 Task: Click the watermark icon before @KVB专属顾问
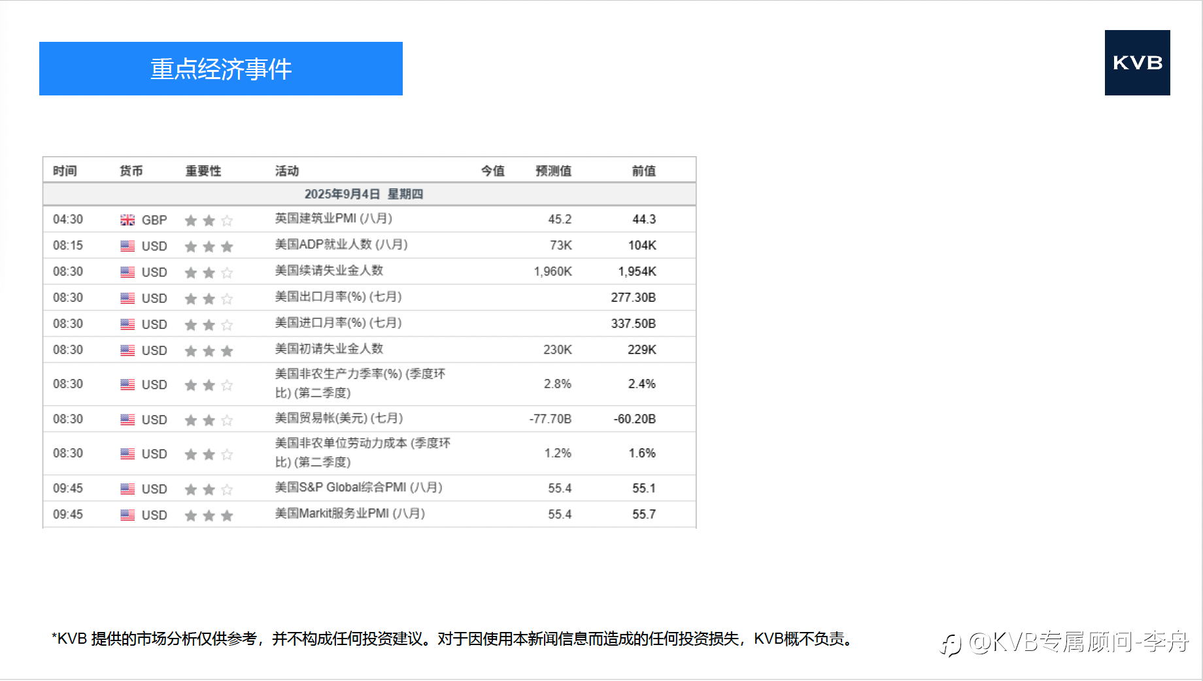(x=951, y=644)
